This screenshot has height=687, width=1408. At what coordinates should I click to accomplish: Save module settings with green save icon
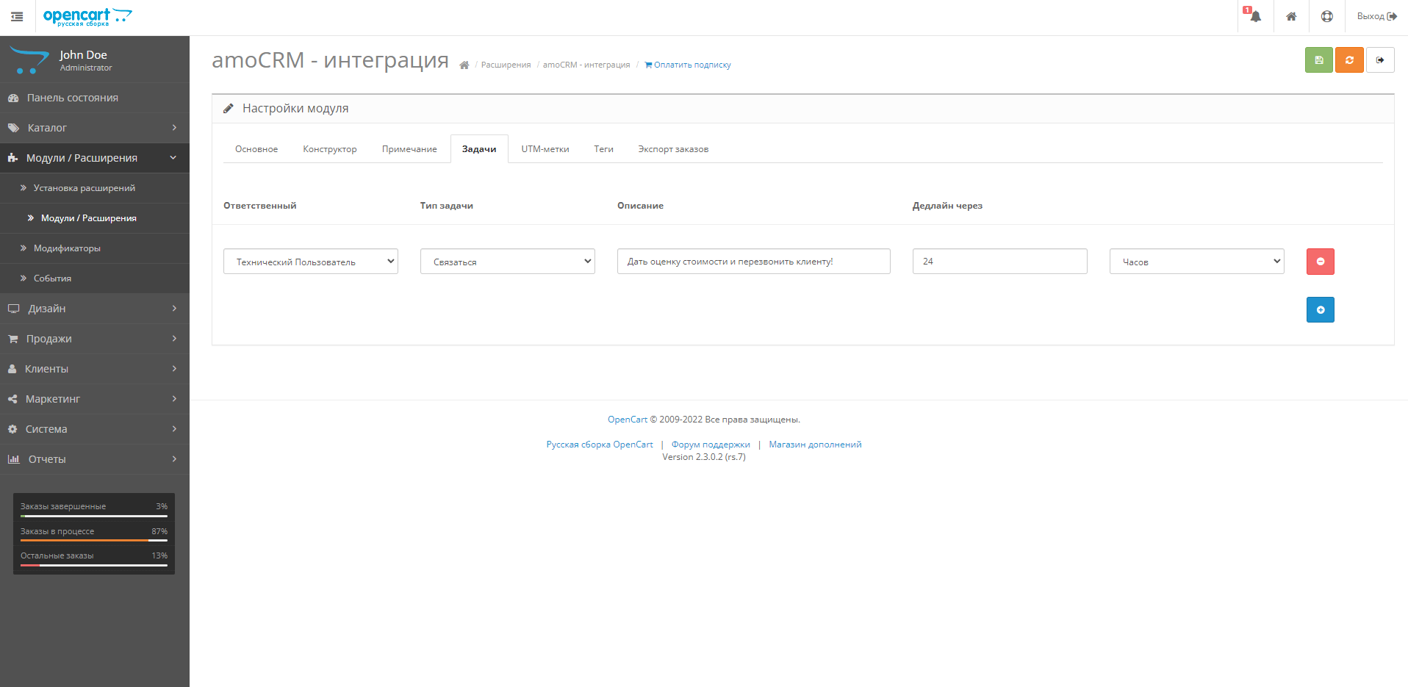pyautogui.click(x=1318, y=60)
